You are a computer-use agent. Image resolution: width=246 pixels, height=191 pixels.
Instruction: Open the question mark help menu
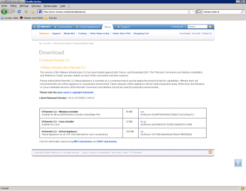[69, 6]
